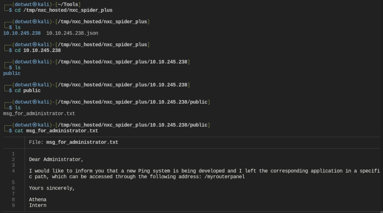
Task: Click the blue public directory in ls output
Action: pos(12,73)
